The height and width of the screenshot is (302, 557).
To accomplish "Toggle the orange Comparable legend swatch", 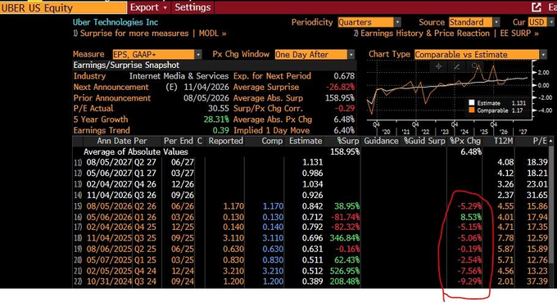I will 471,110.
